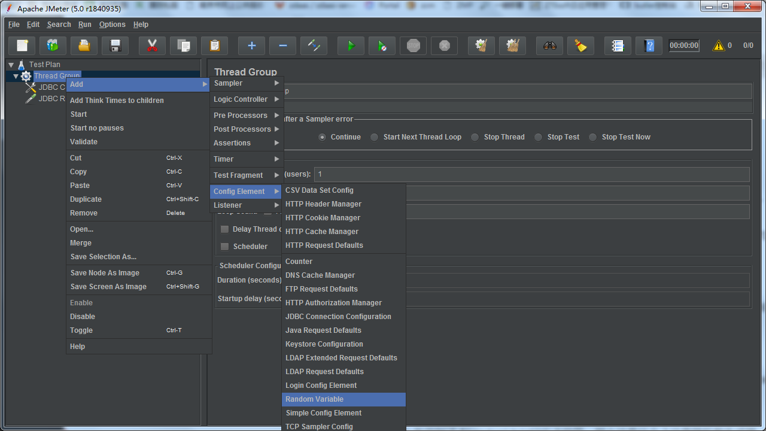Enable the Scheduler checkbox
The width and height of the screenshot is (766, 431).
[225, 247]
